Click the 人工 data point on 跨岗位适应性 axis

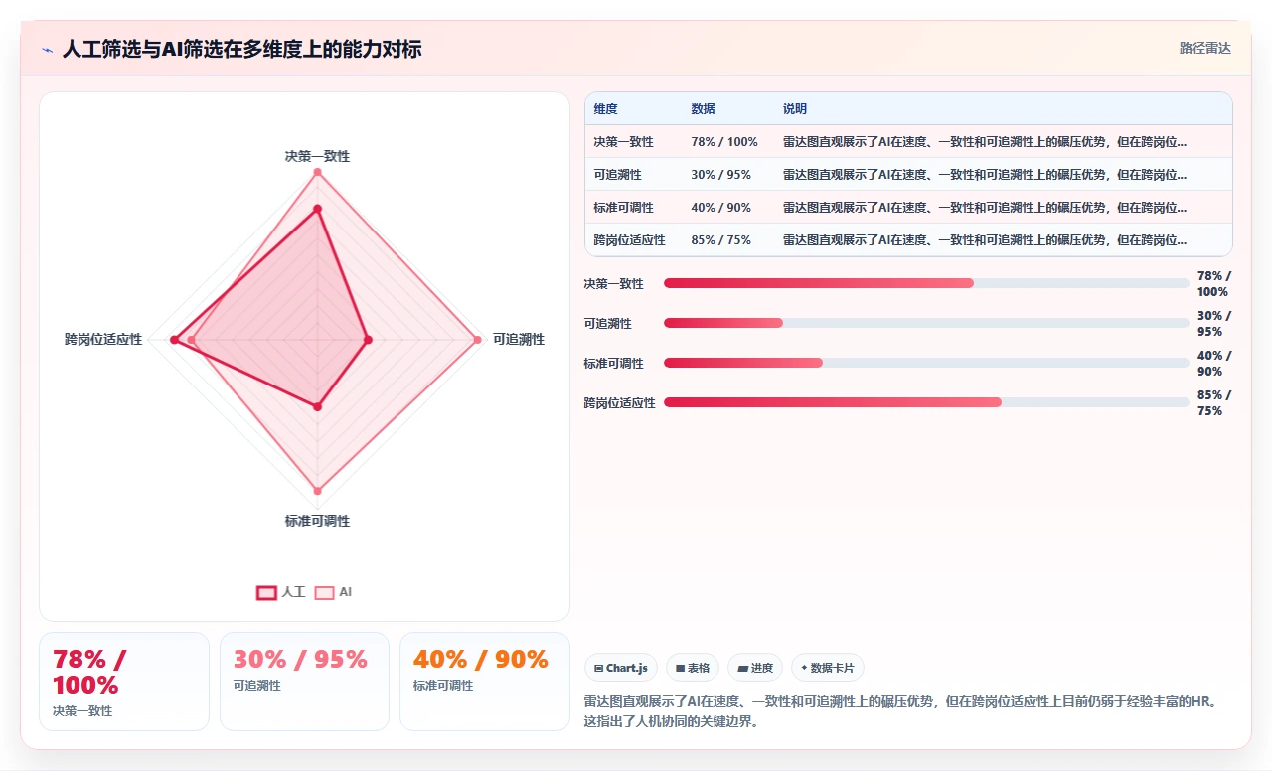point(175,340)
